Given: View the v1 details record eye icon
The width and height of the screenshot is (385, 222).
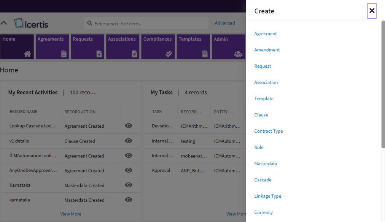Looking at the screenshot, I should (x=129, y=141).
